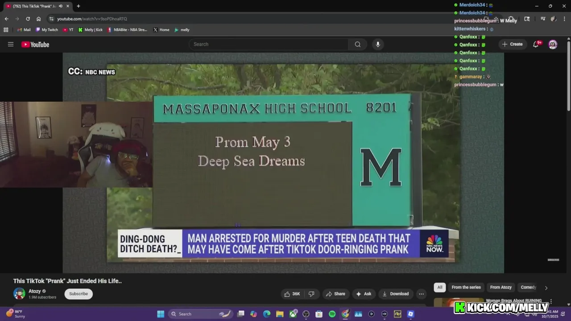The image size is (571, 321).
Task: Click the Ask button under the video
Action: pyautogui.click(x=364, y=294)
